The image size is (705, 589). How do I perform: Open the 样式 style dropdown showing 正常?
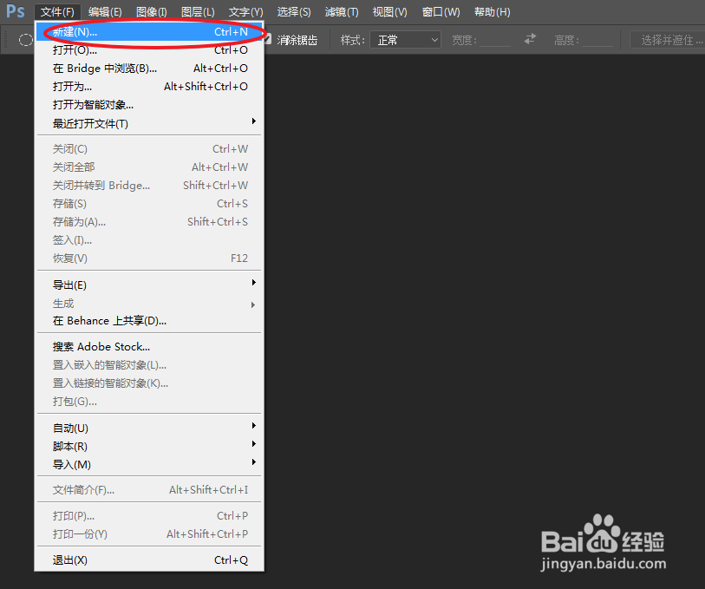pos(404,39)
